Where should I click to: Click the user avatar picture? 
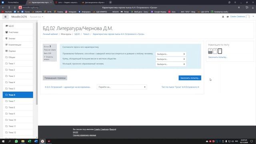[248, 16]
